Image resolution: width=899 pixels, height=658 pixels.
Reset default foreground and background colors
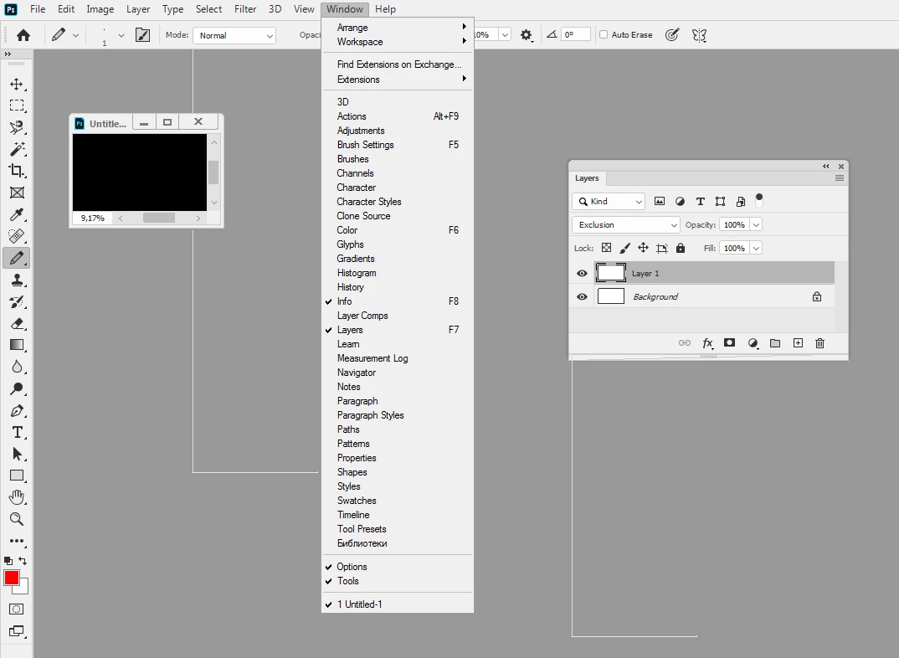click(8, 561)
